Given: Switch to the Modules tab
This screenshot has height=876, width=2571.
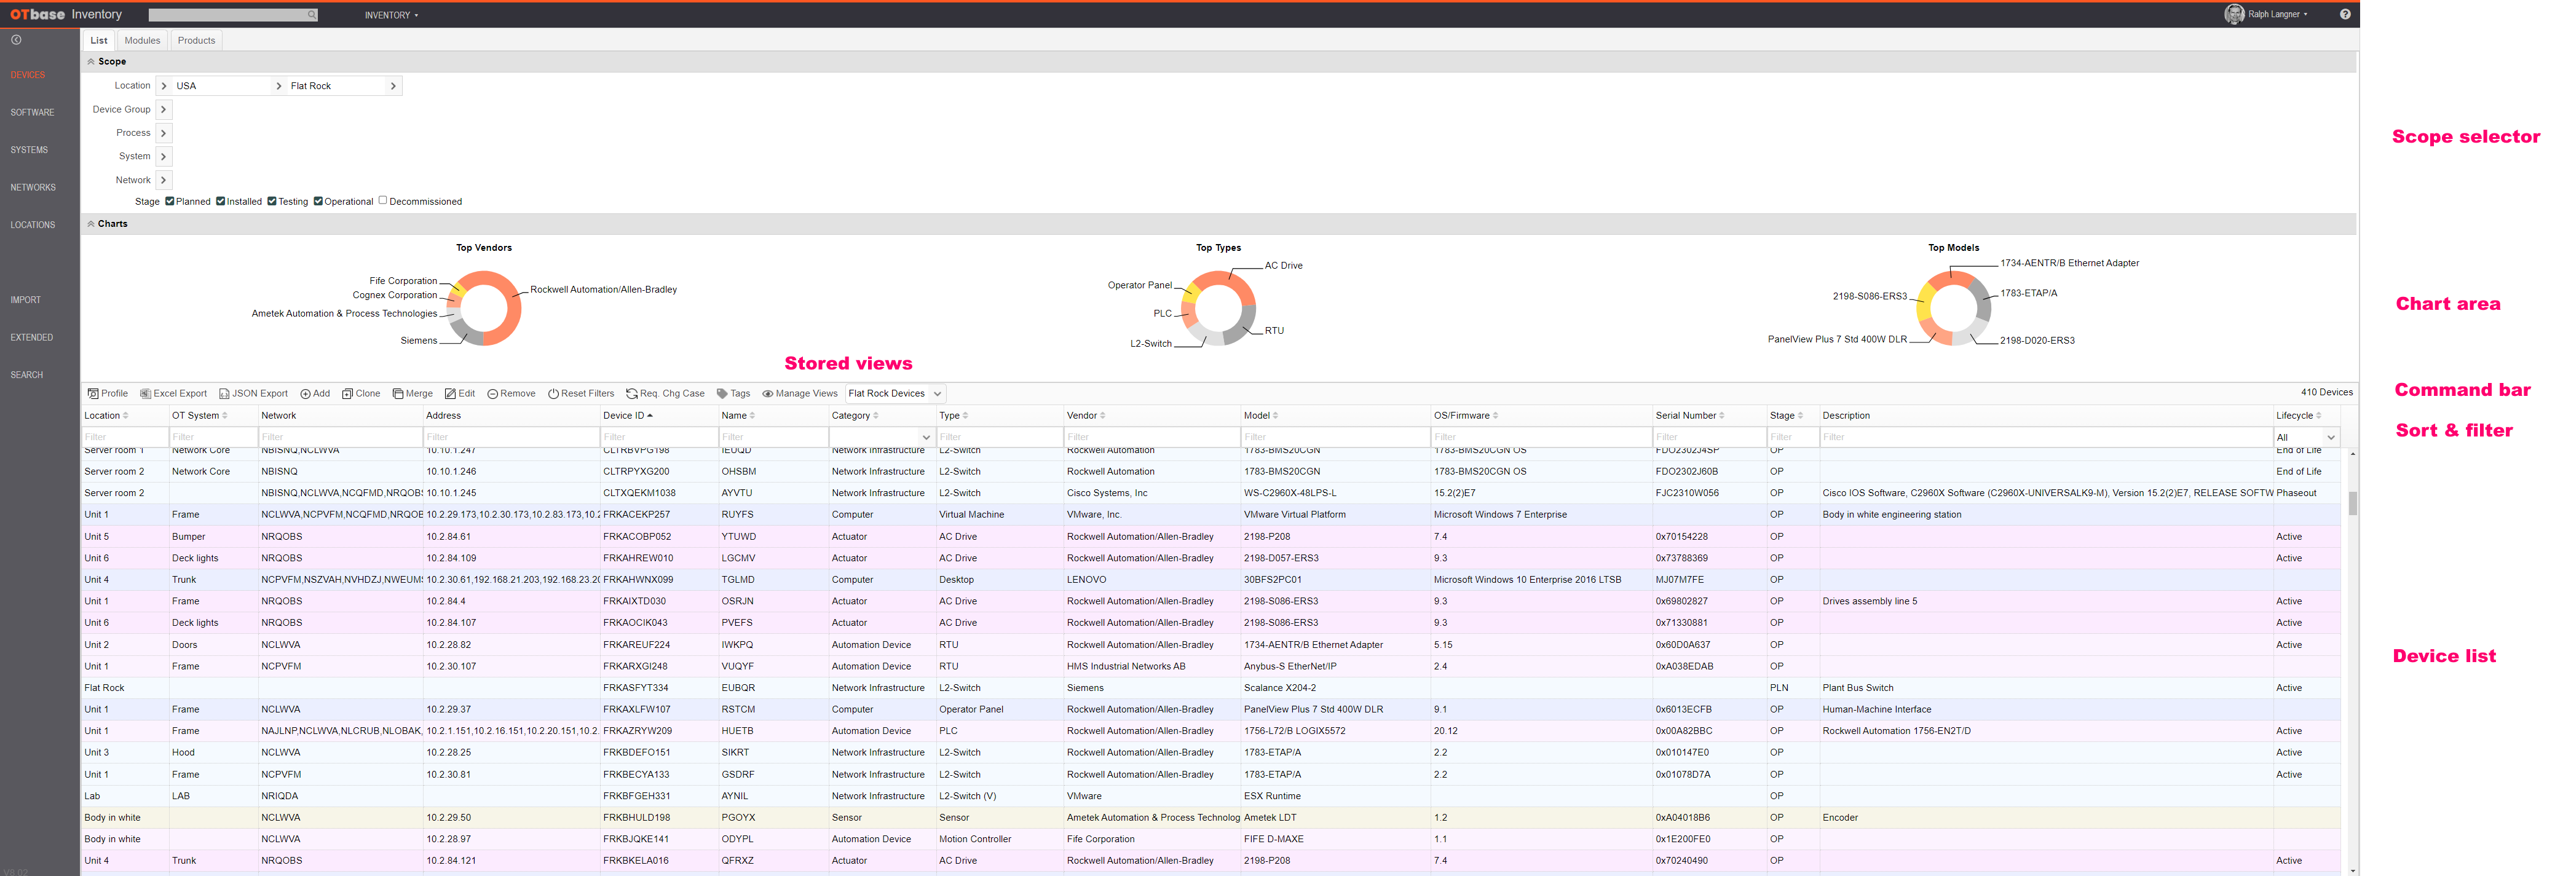Looking at the screenshot, I should click(142, 41).
